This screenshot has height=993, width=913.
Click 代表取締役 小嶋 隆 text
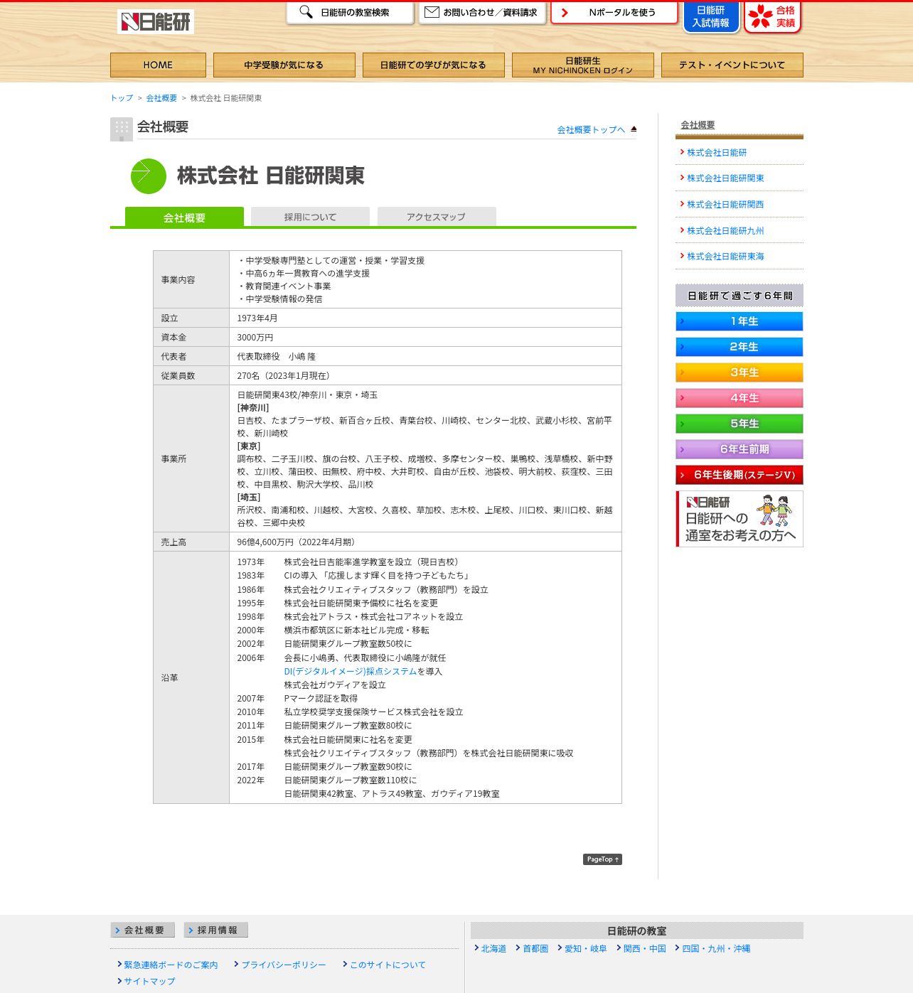(277, 356)
